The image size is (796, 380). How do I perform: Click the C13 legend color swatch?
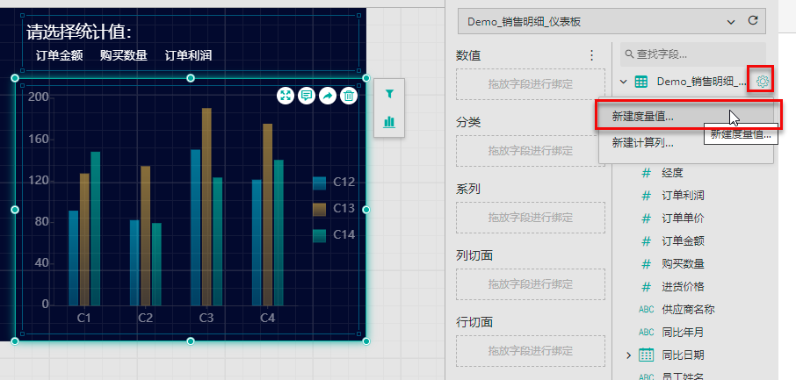click(x=319, y=209)
